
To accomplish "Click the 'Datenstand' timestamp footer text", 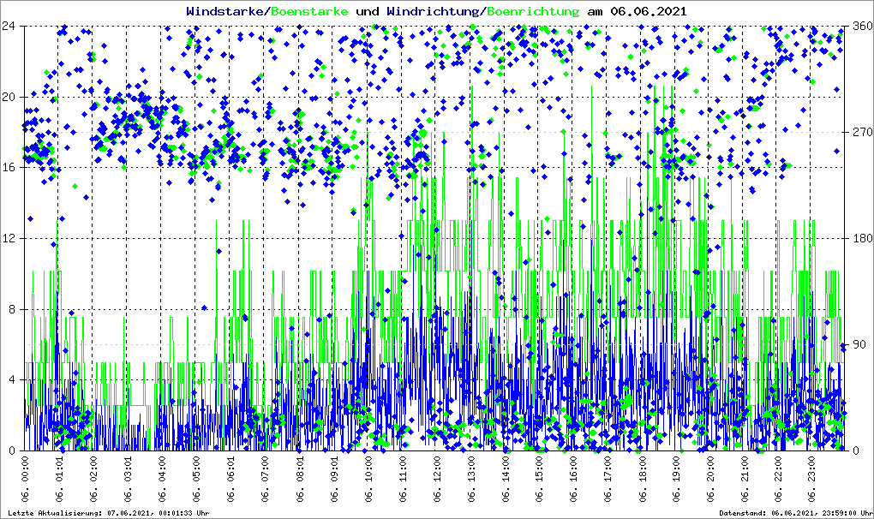I will click(x=793, y=513).
